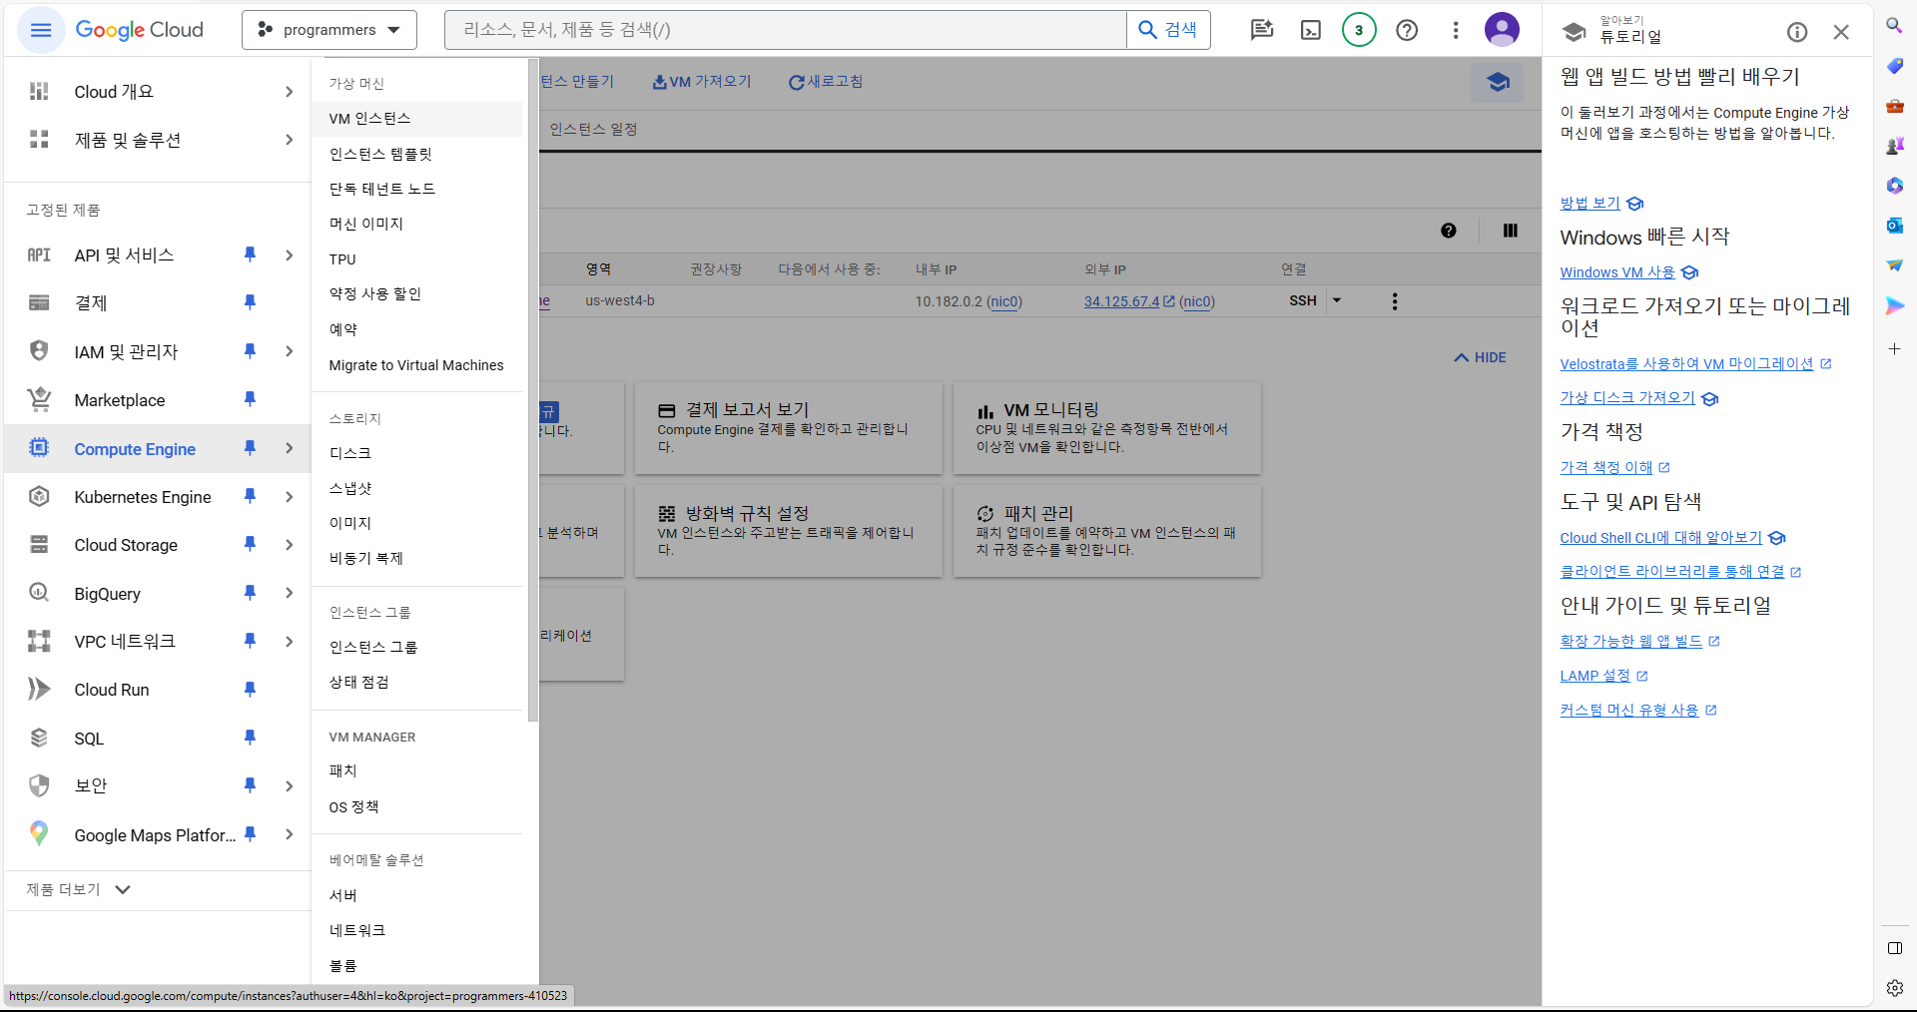Go to Google Cloud home logo
Image resolution: width=1917 pixels, height=1012 pixels.
click(x=140, y=30)
